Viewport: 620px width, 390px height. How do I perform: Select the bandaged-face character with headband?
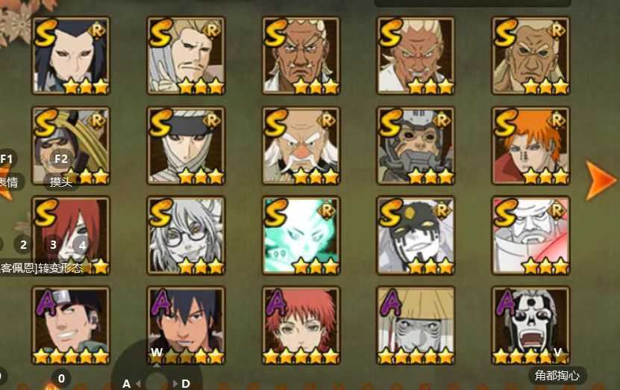186,146
